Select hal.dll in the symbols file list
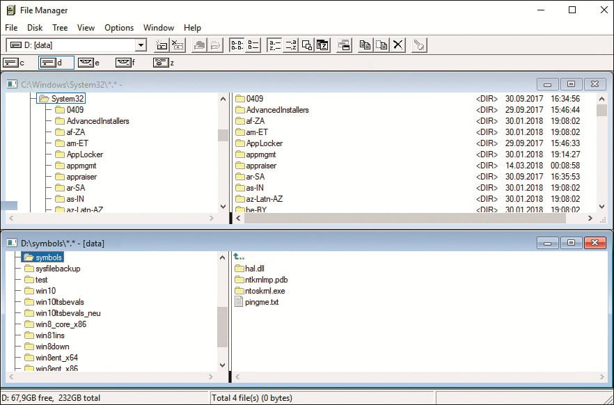The image size is (614, 405). (256, 268)
